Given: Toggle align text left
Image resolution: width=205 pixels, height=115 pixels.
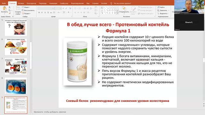Looking at the screenshot, I should click(x=75, y=12).
